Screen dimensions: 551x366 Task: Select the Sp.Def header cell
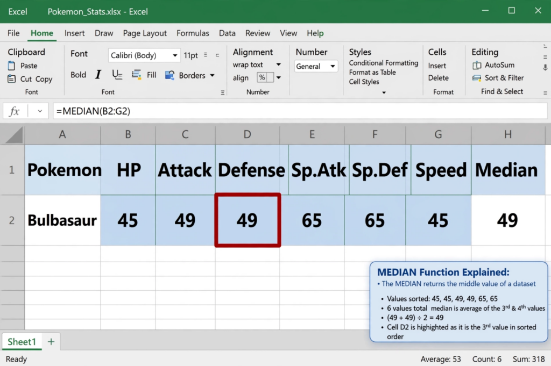click(x=380, y=170)
